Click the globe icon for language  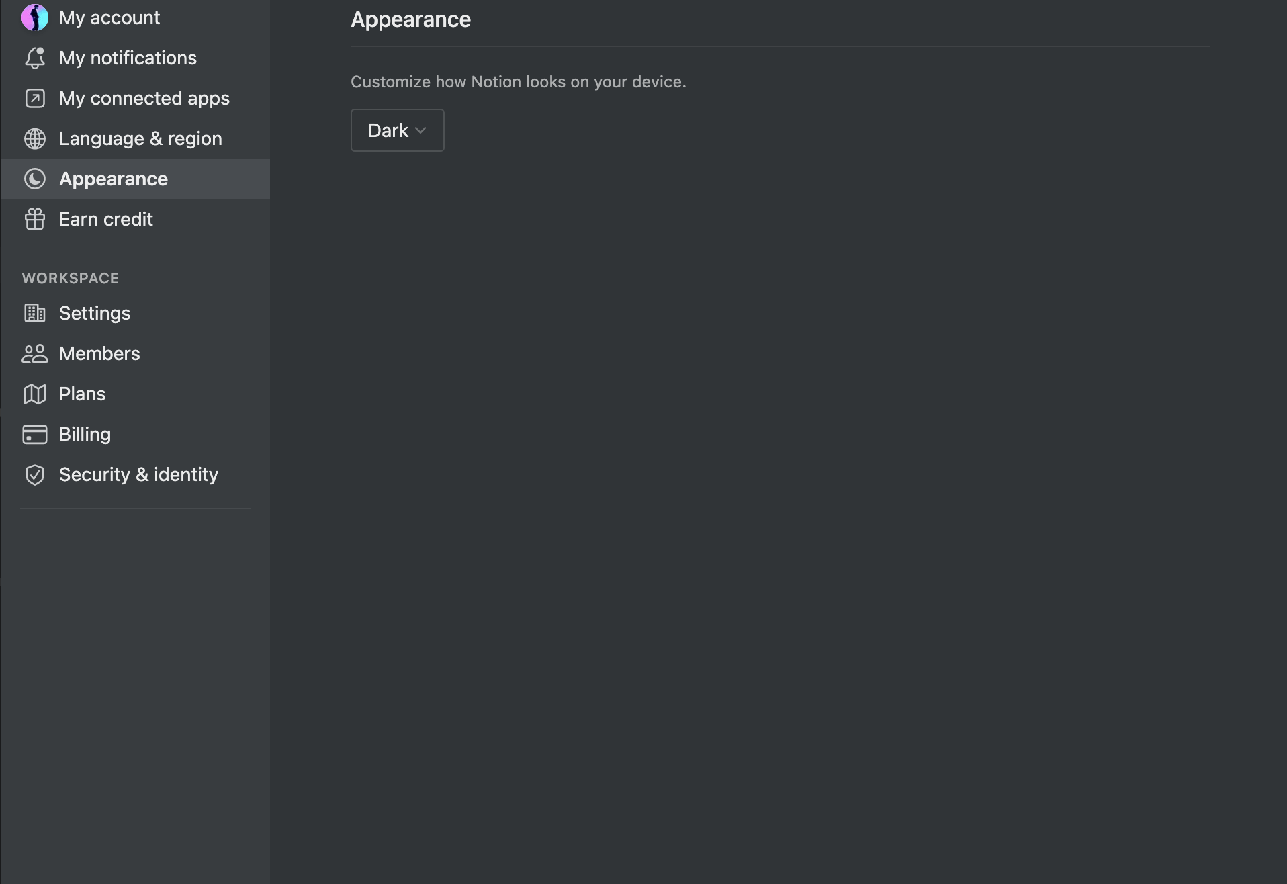pos(35,138)
